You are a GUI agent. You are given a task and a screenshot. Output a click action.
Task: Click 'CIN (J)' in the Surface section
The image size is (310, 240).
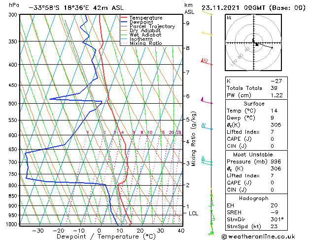237,146
